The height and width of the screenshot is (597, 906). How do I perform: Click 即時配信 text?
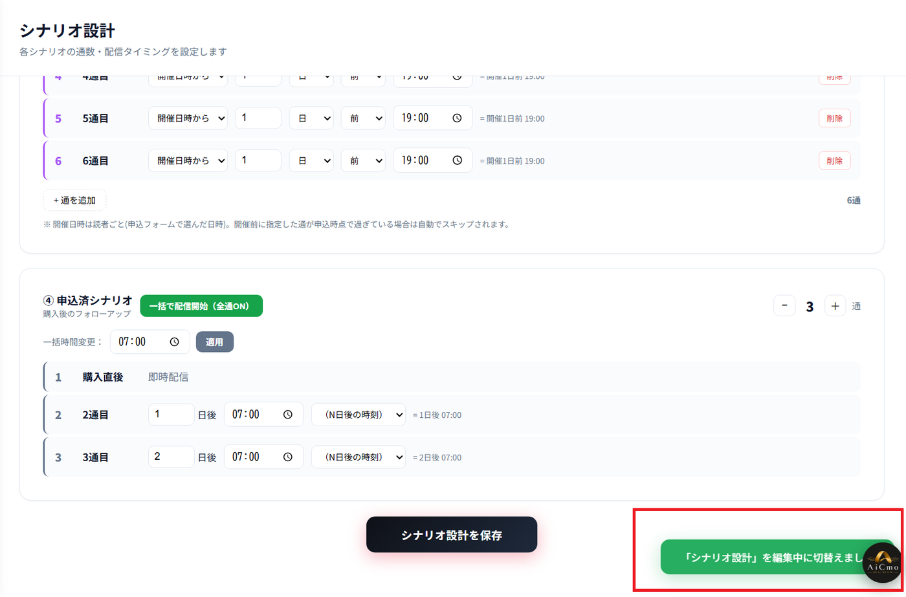[x=168, y=376]
